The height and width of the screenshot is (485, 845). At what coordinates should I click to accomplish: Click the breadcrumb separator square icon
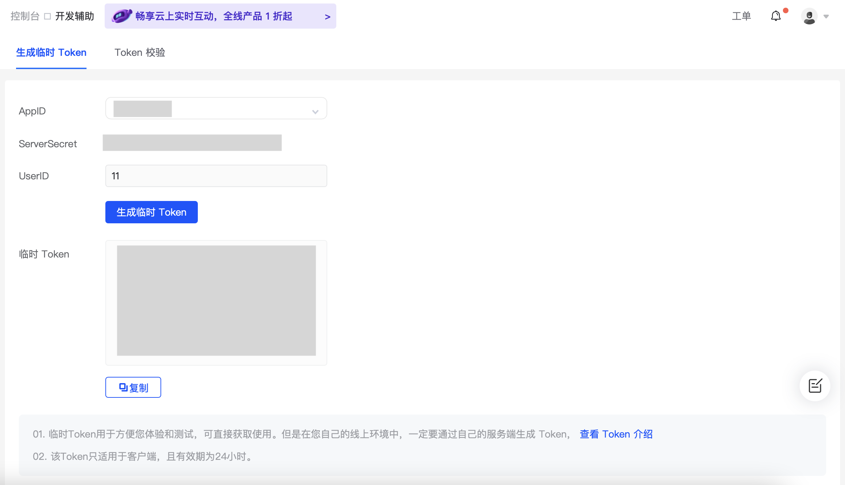47,16
